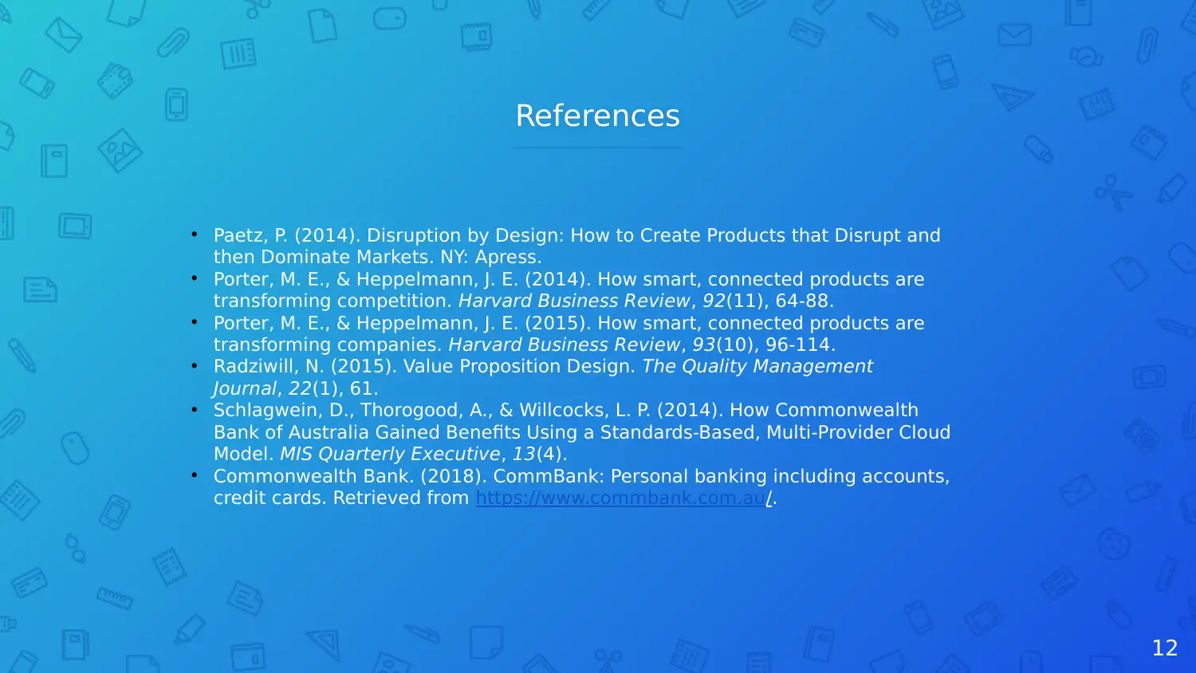
Task: Click the References slide title
Action: tap(597, 116)
